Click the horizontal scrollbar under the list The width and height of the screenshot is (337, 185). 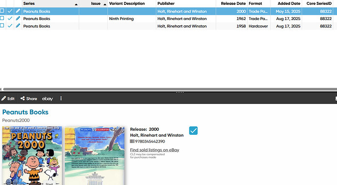170,89
